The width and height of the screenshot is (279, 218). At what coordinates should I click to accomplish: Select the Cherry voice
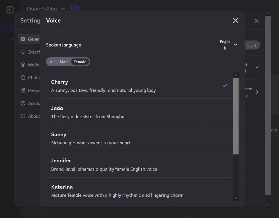point(139,86)
